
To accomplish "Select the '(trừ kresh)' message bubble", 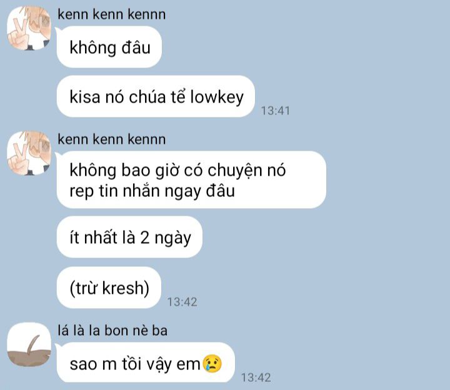I will (109, 287).
